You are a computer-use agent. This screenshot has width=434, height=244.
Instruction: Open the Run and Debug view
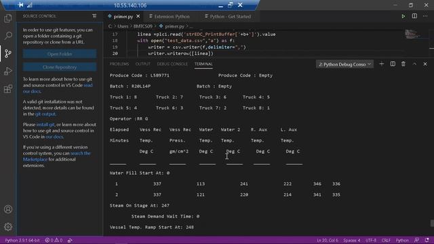point(8,71)
